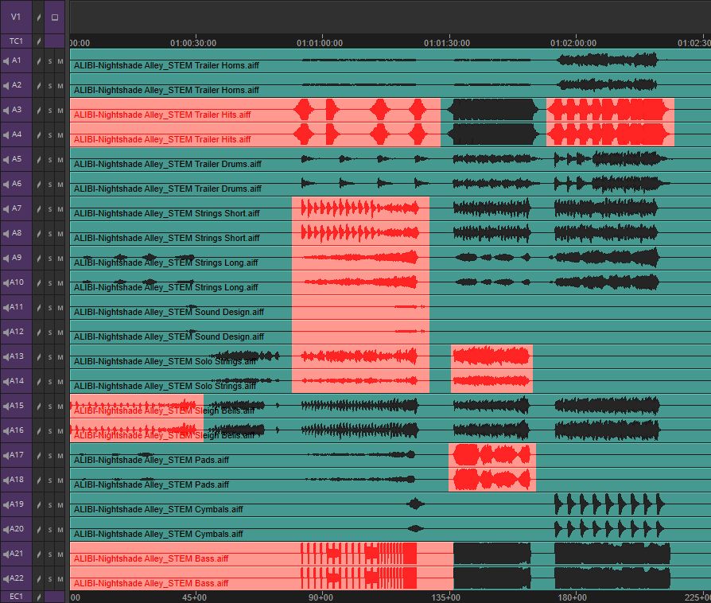Select the TC1 timecode track selector

[16, 41]
